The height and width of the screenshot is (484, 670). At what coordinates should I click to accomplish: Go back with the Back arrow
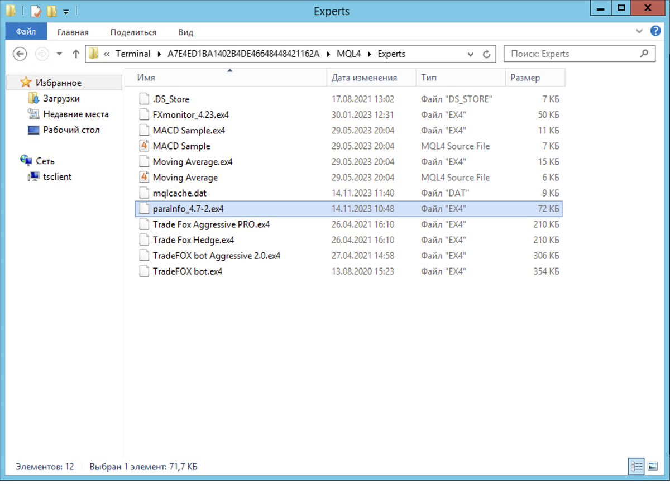click(20, 54)
